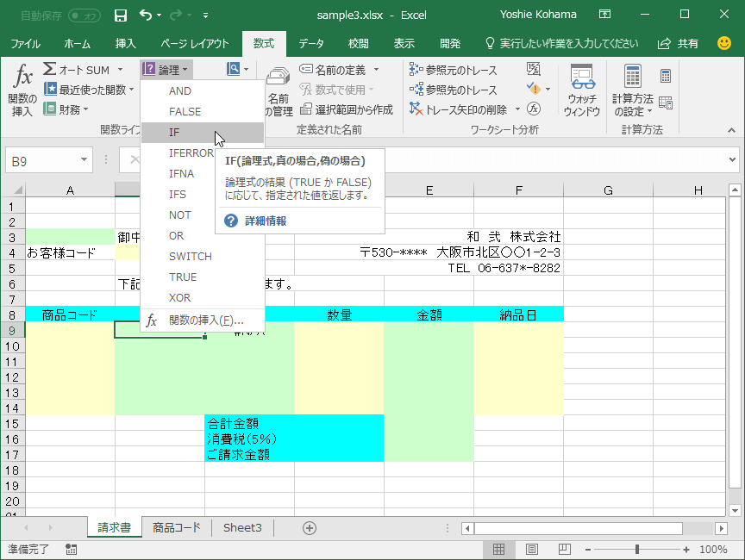Switch to Page Break Preview in status bar

pyautogui.click(x=565, y=550)
